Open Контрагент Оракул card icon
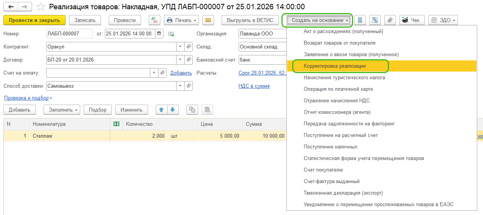The height and width of the screenshot is (215, 483). [x=189, y=47]
